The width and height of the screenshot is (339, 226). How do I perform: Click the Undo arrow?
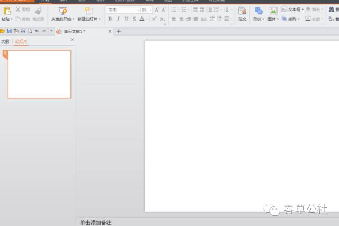click(x=37, y=31)
